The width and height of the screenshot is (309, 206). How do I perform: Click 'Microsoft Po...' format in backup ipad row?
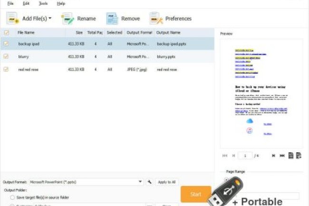click(138, 44)
